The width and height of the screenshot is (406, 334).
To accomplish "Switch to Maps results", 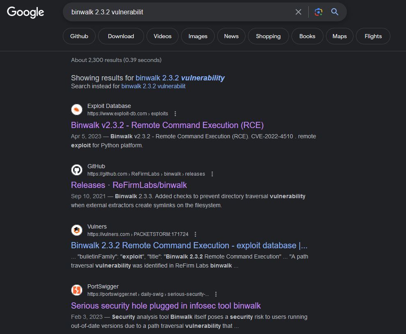I will (339, 36).
